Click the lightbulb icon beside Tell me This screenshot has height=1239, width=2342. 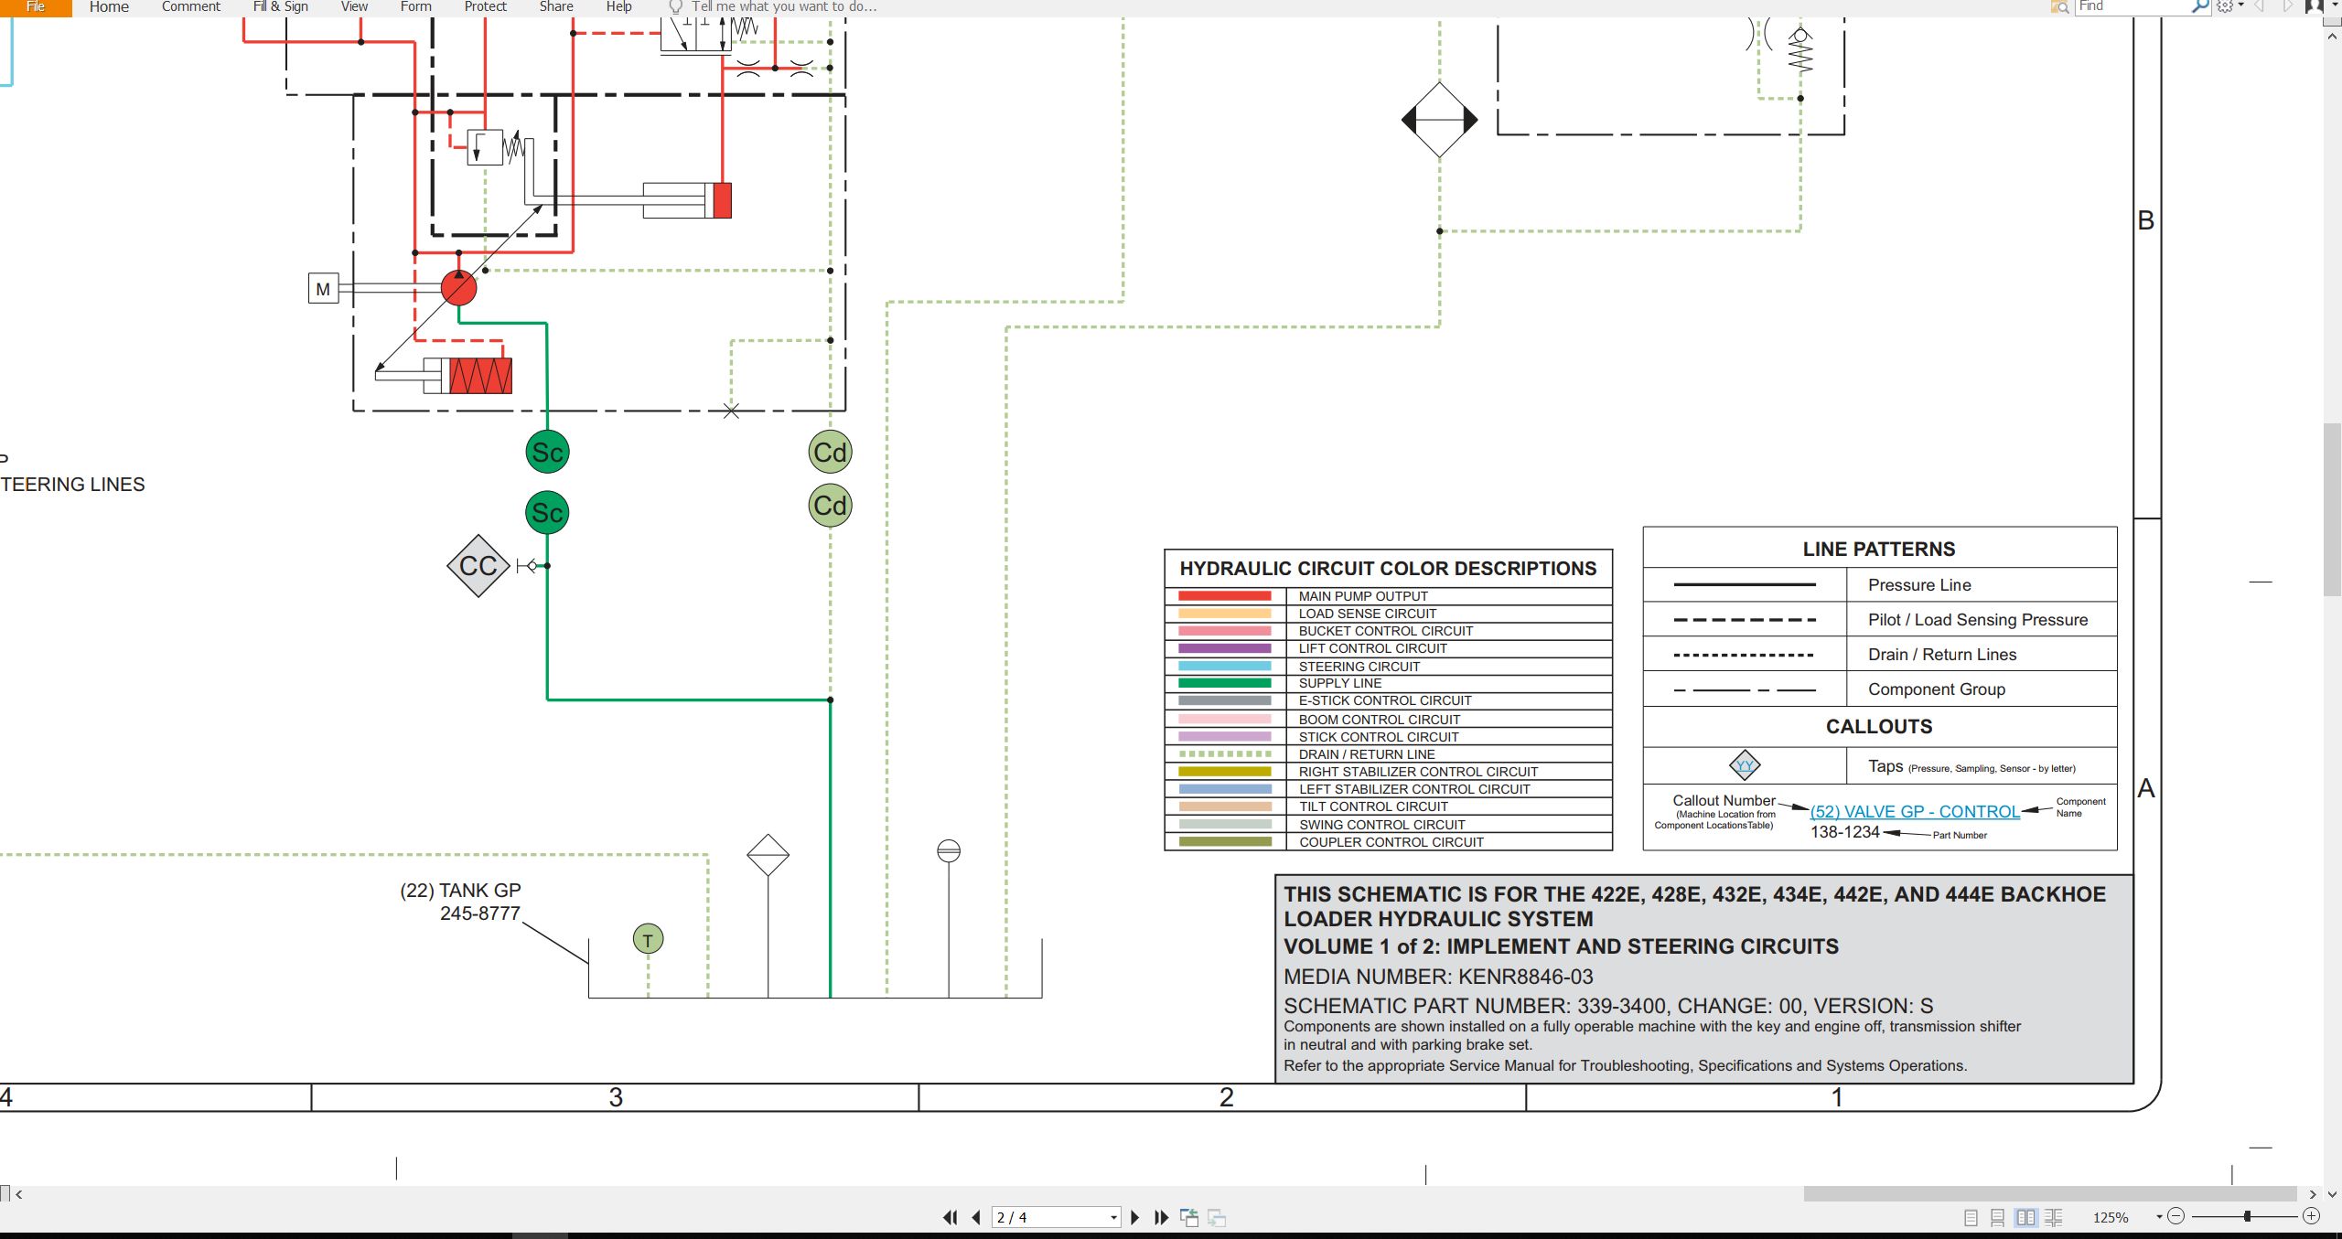676,6
